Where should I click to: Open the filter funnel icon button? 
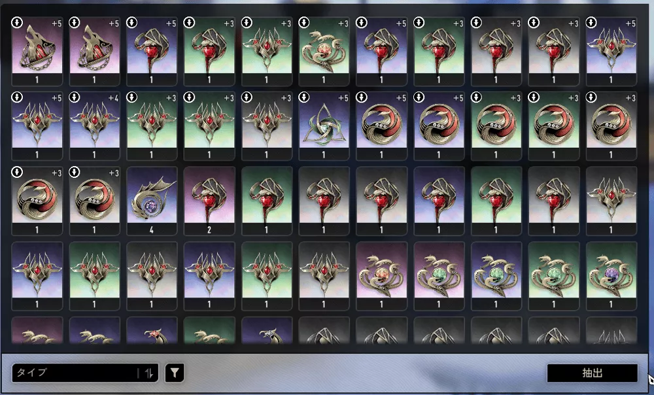click(x=175, y=373)
